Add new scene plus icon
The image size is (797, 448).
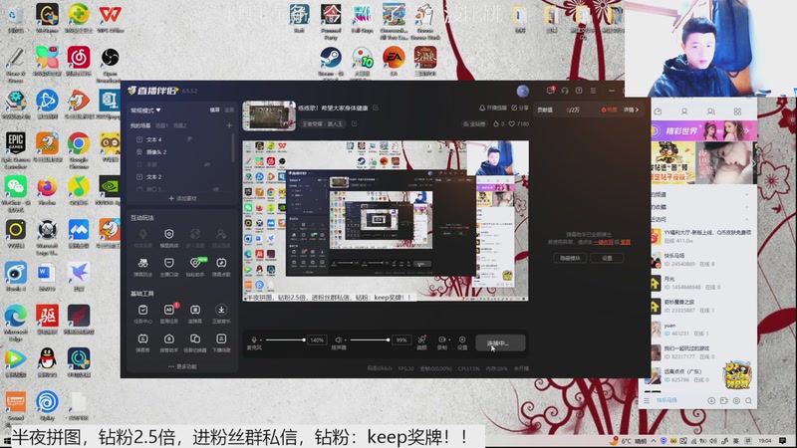point(229,125)
